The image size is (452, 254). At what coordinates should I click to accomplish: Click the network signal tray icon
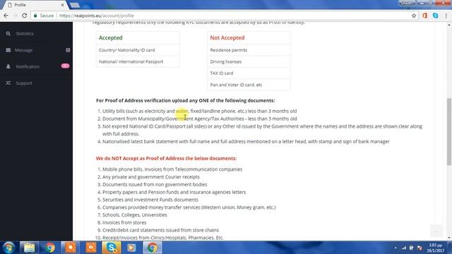[x=404, y=248]
